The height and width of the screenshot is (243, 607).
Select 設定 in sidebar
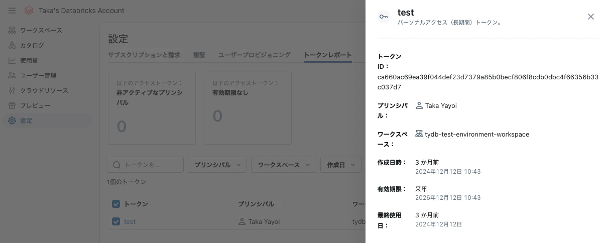coord(49,120)
